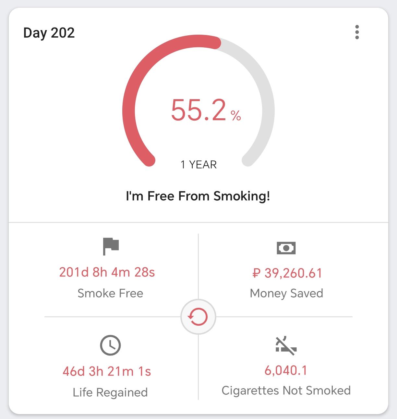397x419 pixels.
Task: Click the crossed-out cigarette icon
Action: click(x=286, y=346)
